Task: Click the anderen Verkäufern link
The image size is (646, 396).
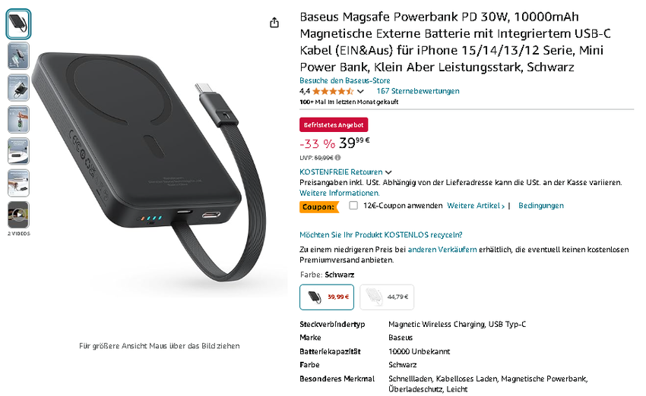Action: click(442, 250)
